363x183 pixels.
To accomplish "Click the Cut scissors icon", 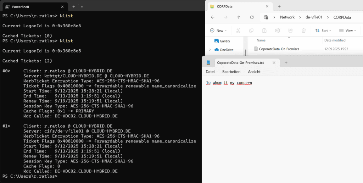I will coord(238,30).
